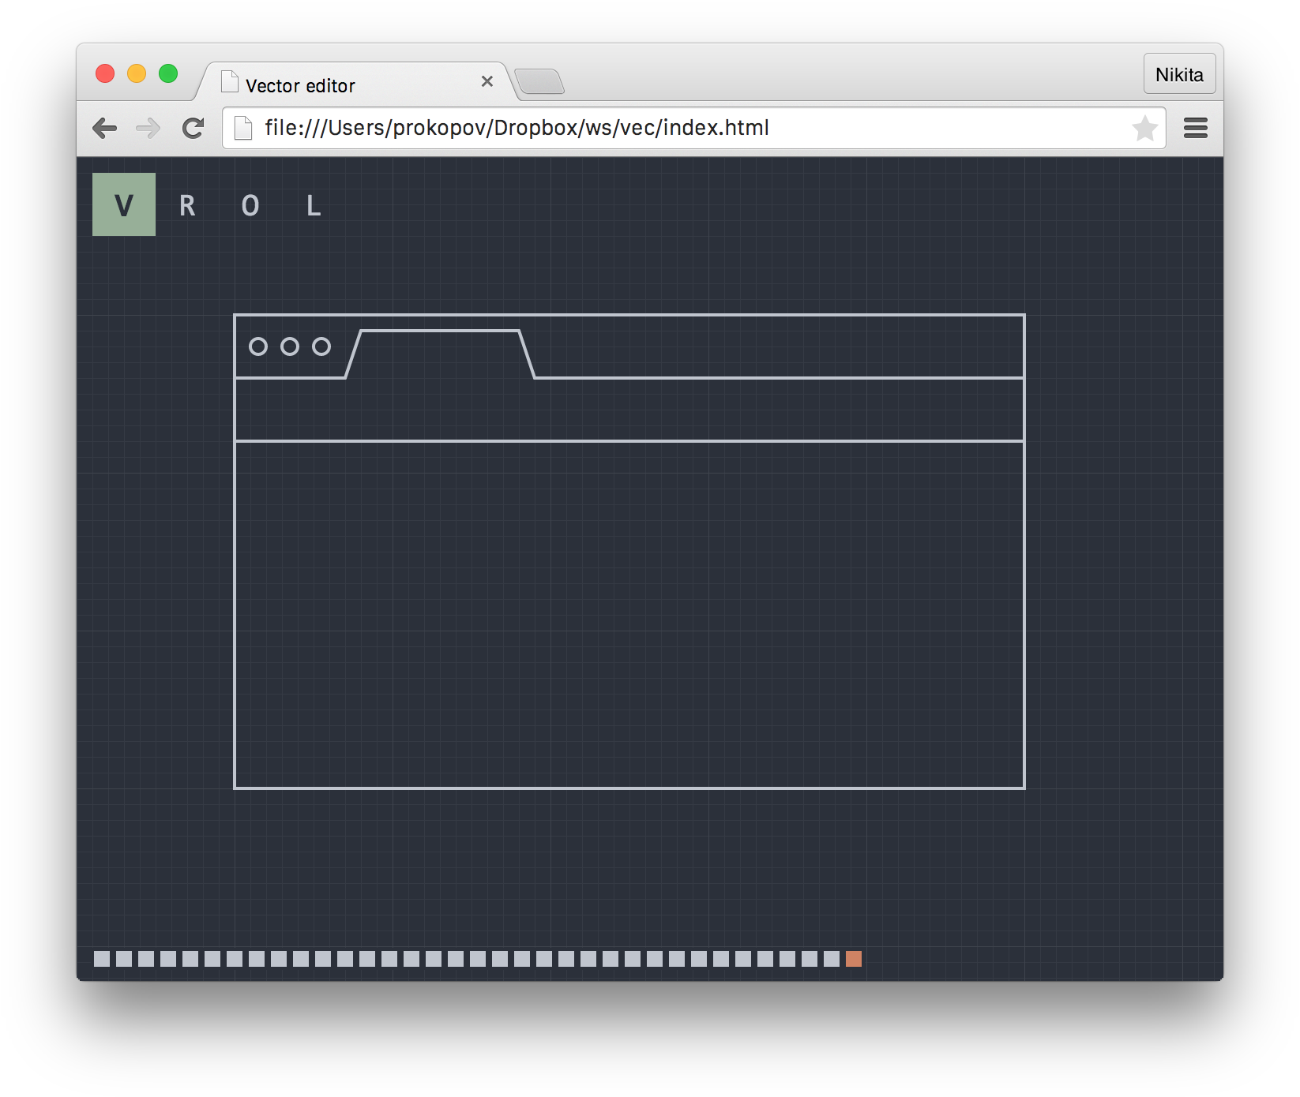1300x1097 pixels.
Task: Select the third drawn circle in the mockup
Action: (x=321, y=346)
